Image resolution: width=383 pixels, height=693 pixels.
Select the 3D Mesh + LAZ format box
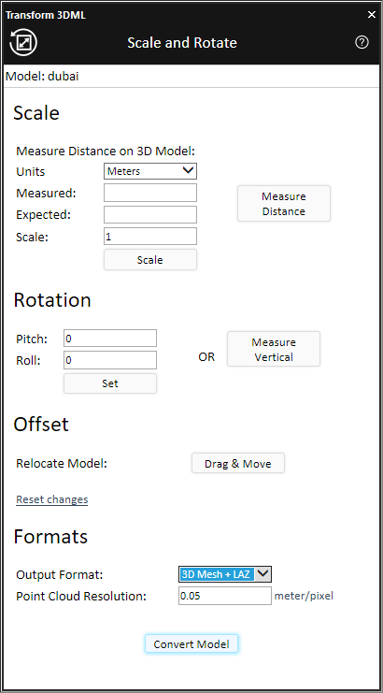click(217, 574)
